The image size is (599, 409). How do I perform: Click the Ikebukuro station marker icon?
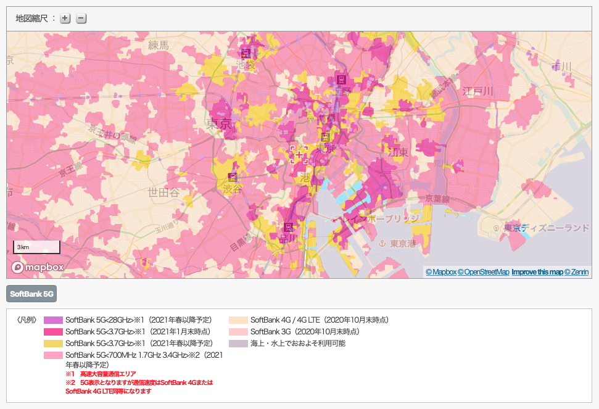click(x=246, y=52)
